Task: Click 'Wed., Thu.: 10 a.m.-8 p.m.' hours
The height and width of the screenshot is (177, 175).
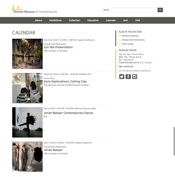Action: click(x=130, y=57)
